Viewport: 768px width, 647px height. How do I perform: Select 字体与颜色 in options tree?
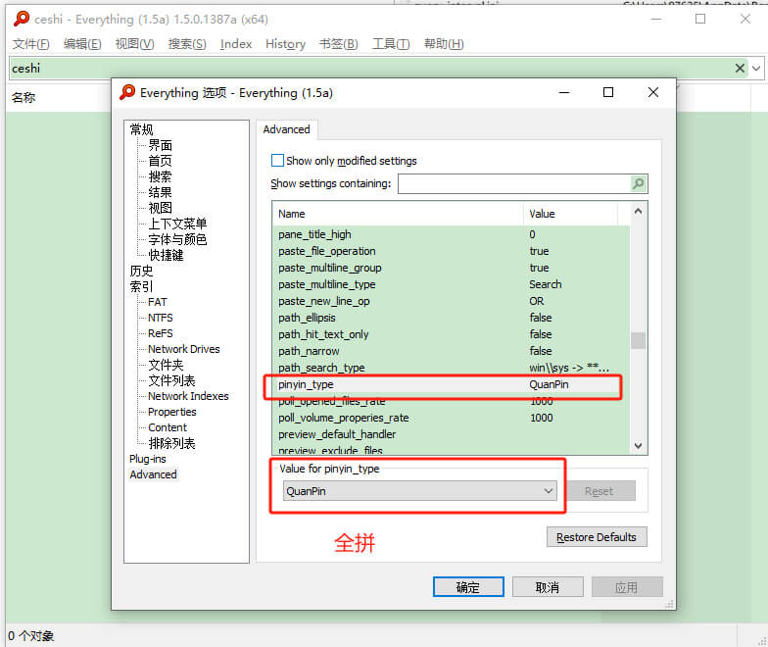pyautogui.click(x=177, y=239)
